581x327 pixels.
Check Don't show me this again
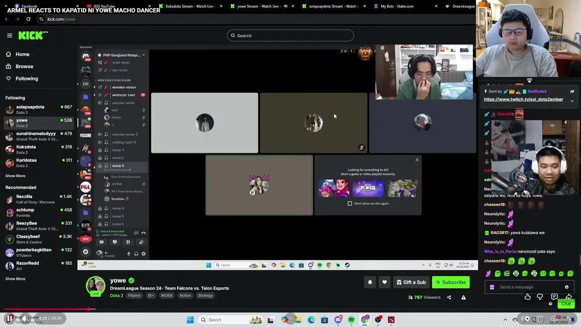(x=350, y=203)
